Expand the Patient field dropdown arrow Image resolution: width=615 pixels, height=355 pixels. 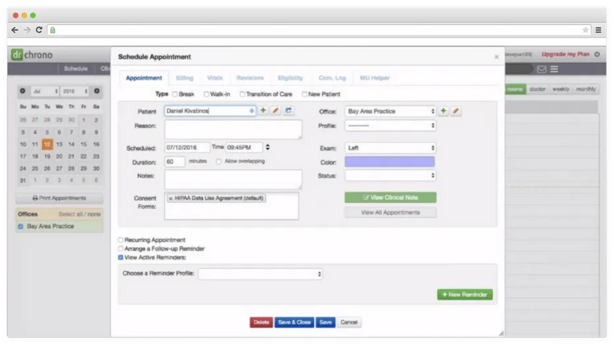click(251, 111)
